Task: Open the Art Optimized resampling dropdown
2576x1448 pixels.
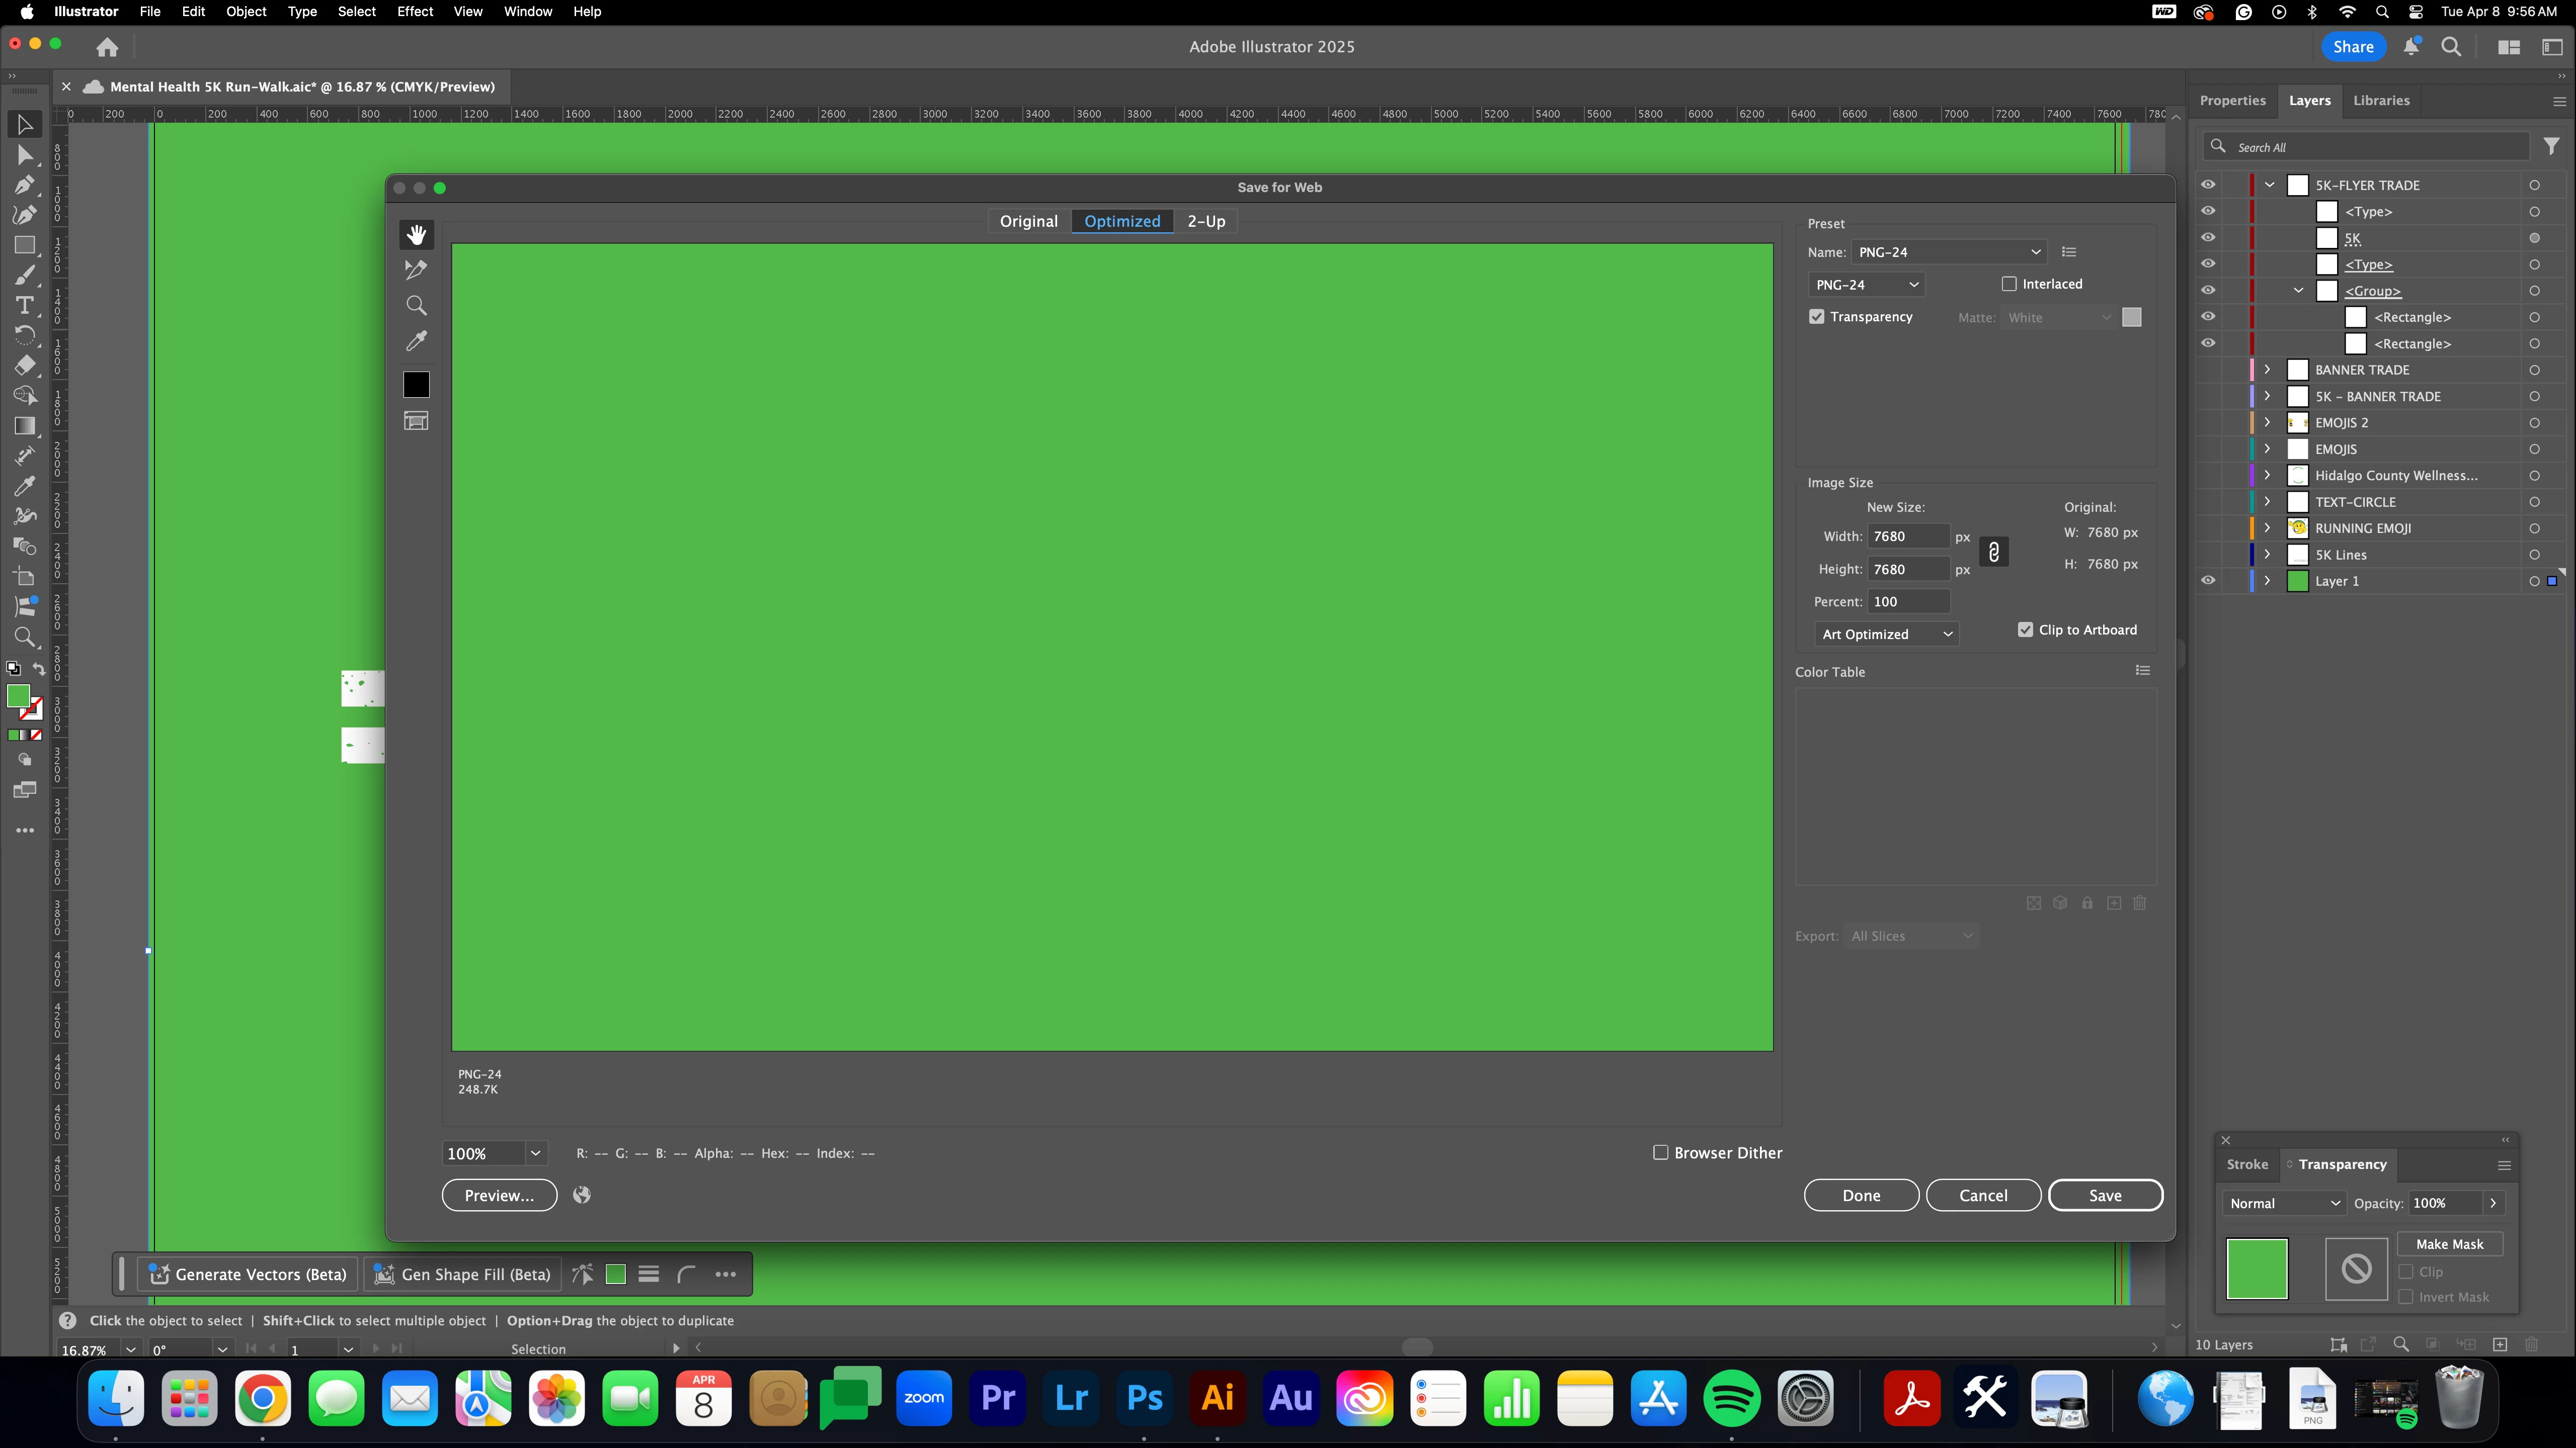Action: [1886, 635]
